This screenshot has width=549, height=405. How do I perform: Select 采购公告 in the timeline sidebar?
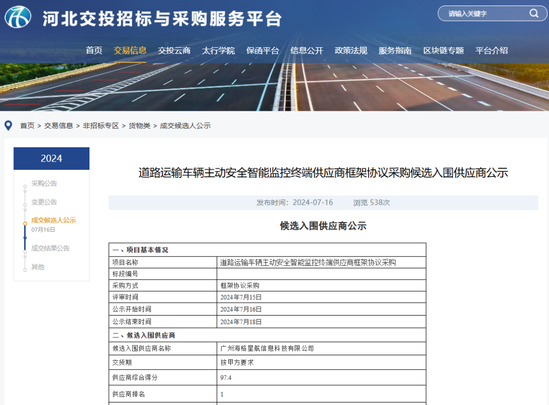coord(44,183)
